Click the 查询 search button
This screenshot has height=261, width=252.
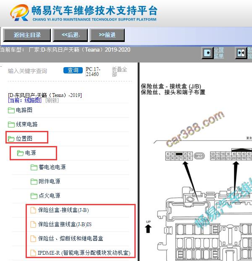(73, 70)
